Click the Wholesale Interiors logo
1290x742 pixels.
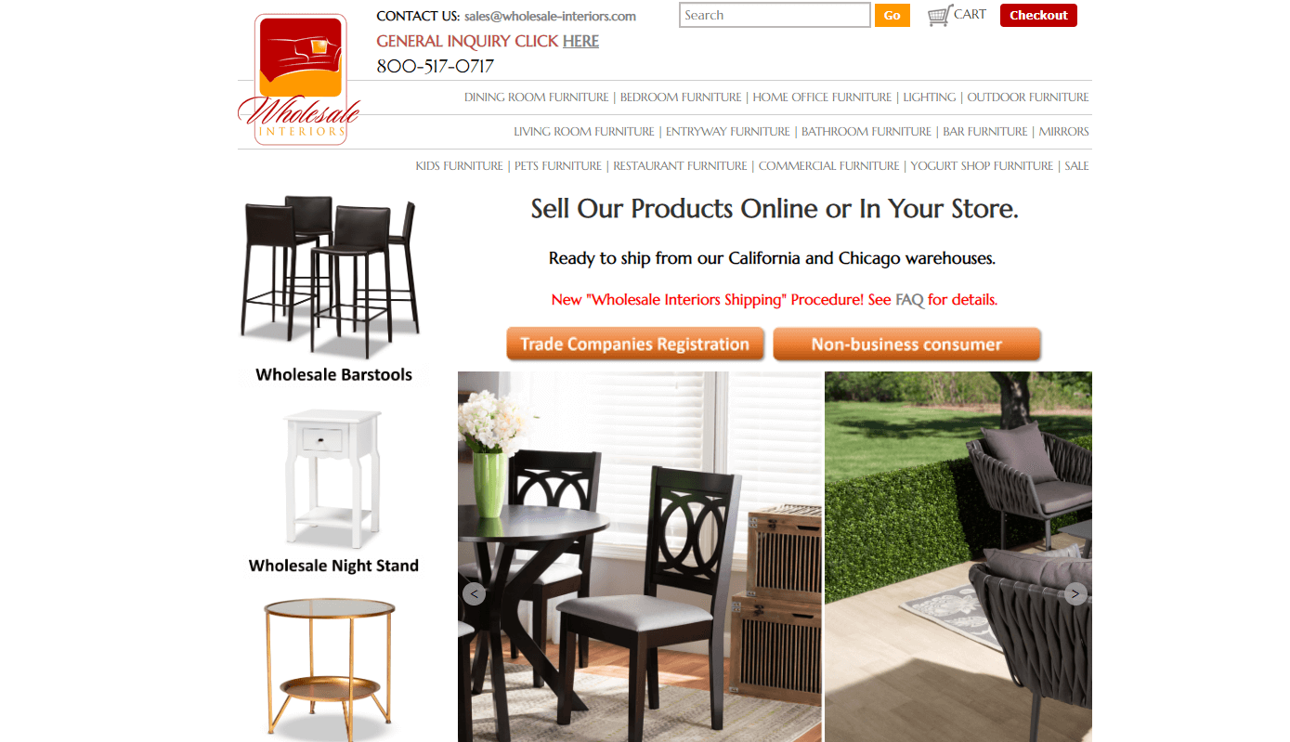[x=299, y=80]
